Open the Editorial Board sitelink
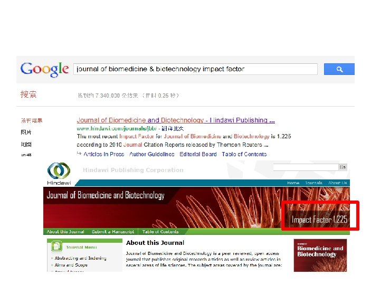 tap(198, 154)
